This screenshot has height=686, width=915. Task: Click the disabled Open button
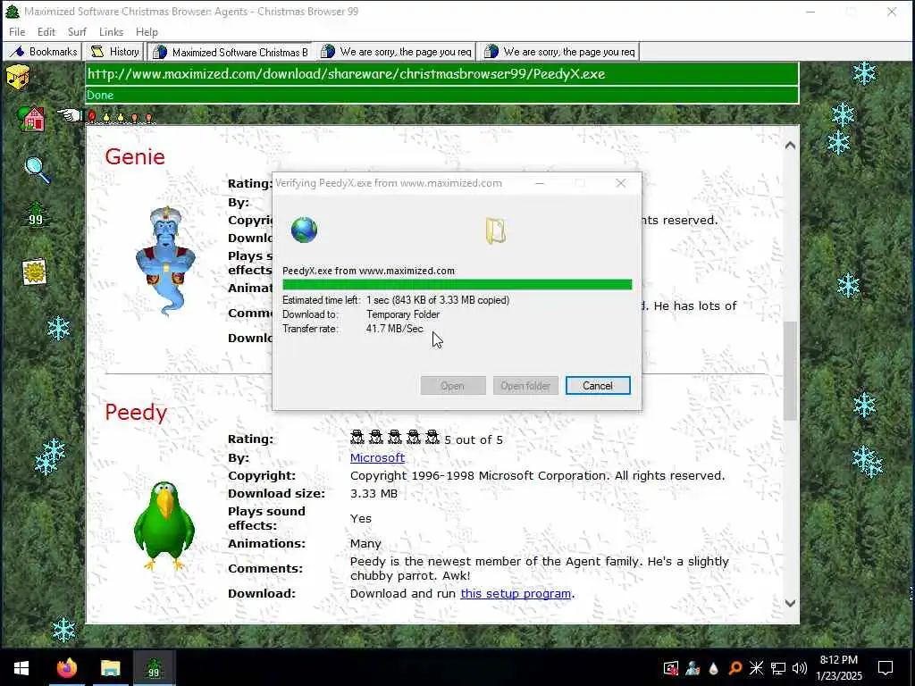coord(453,386)
